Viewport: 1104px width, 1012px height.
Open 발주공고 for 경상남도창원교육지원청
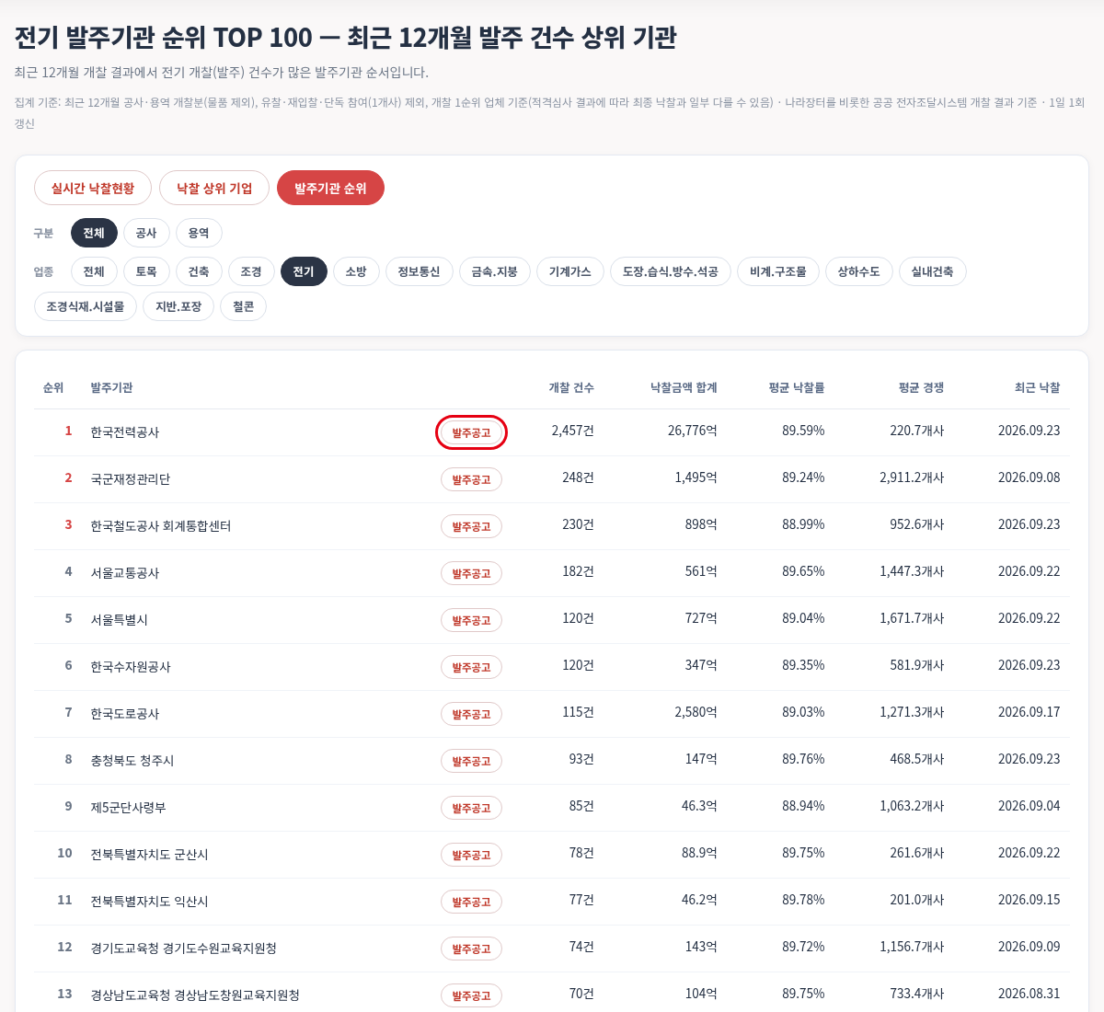tap(471, 995)
